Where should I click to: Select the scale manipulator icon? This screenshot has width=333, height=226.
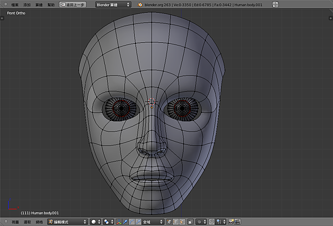point(138,221)
